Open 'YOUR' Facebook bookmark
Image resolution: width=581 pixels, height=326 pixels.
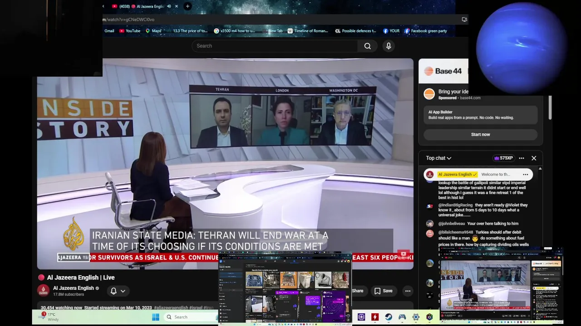(x=391, y=31)
